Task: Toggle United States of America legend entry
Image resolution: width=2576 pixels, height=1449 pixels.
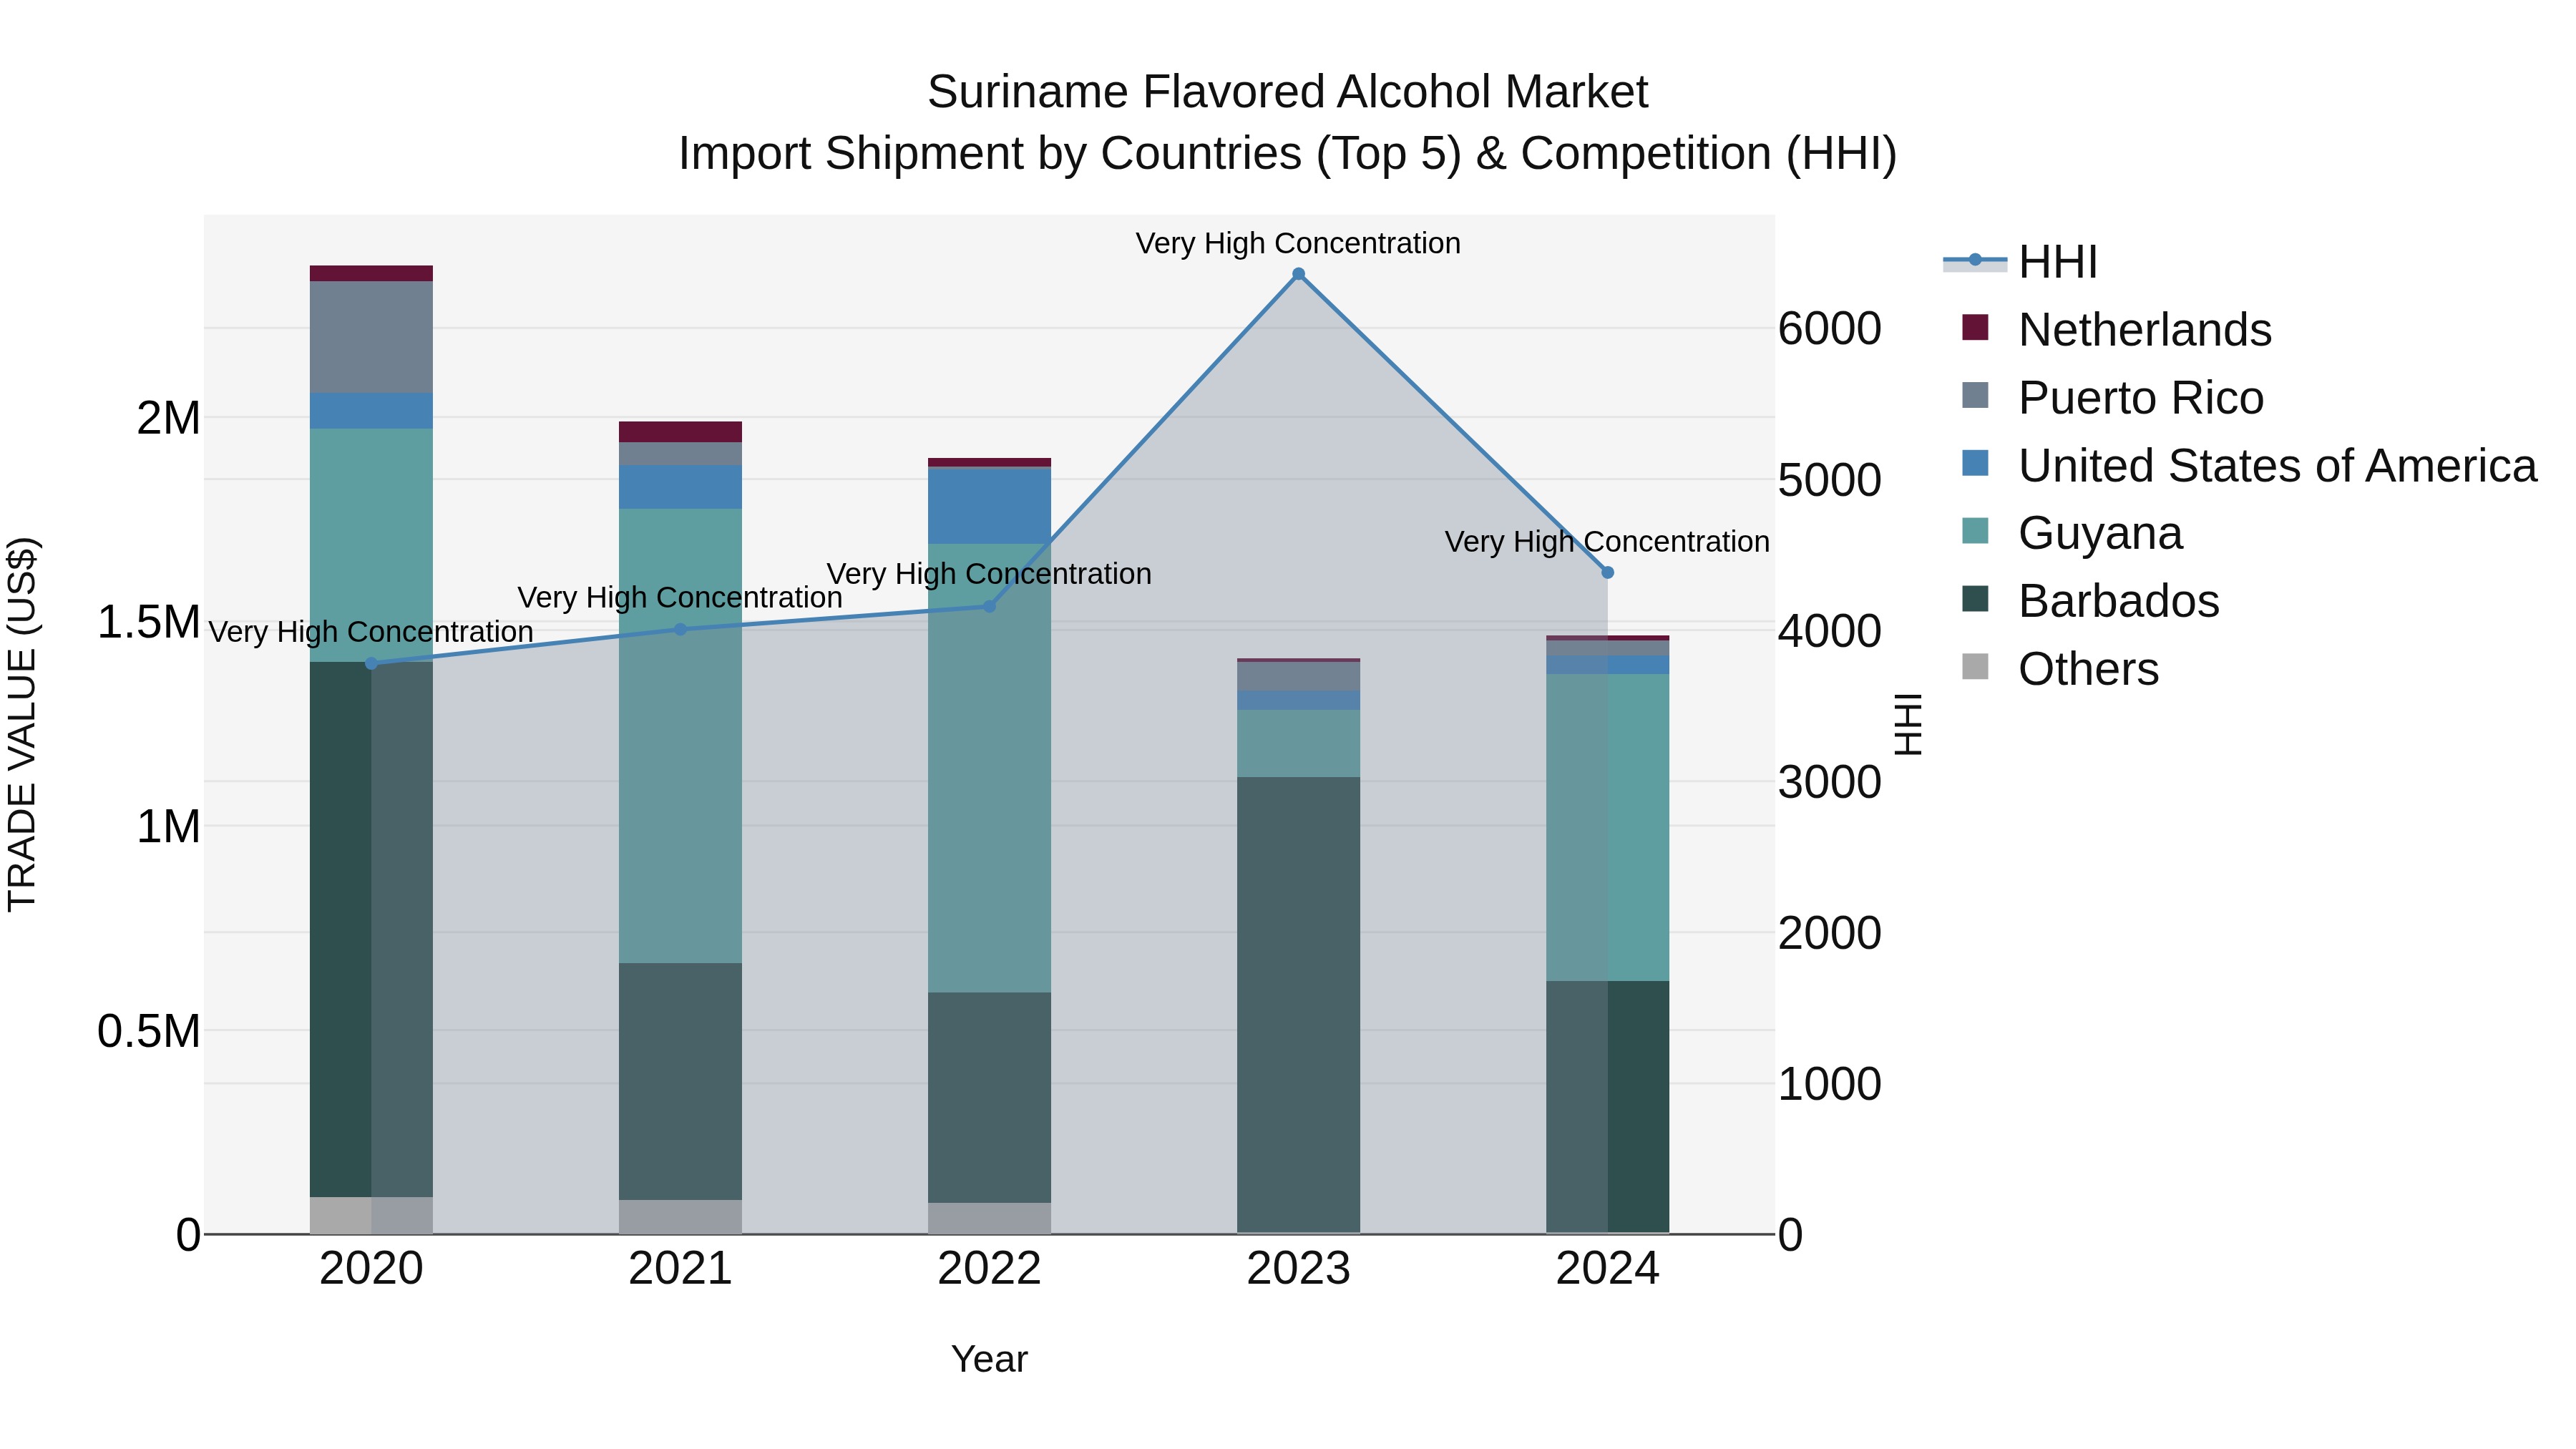Action: (x=2249, y=466)
